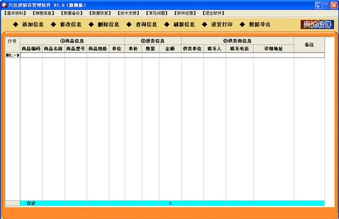Open the 【销售信息】 menu
This screenshot has height=219, width=339.
click(43, 13)
